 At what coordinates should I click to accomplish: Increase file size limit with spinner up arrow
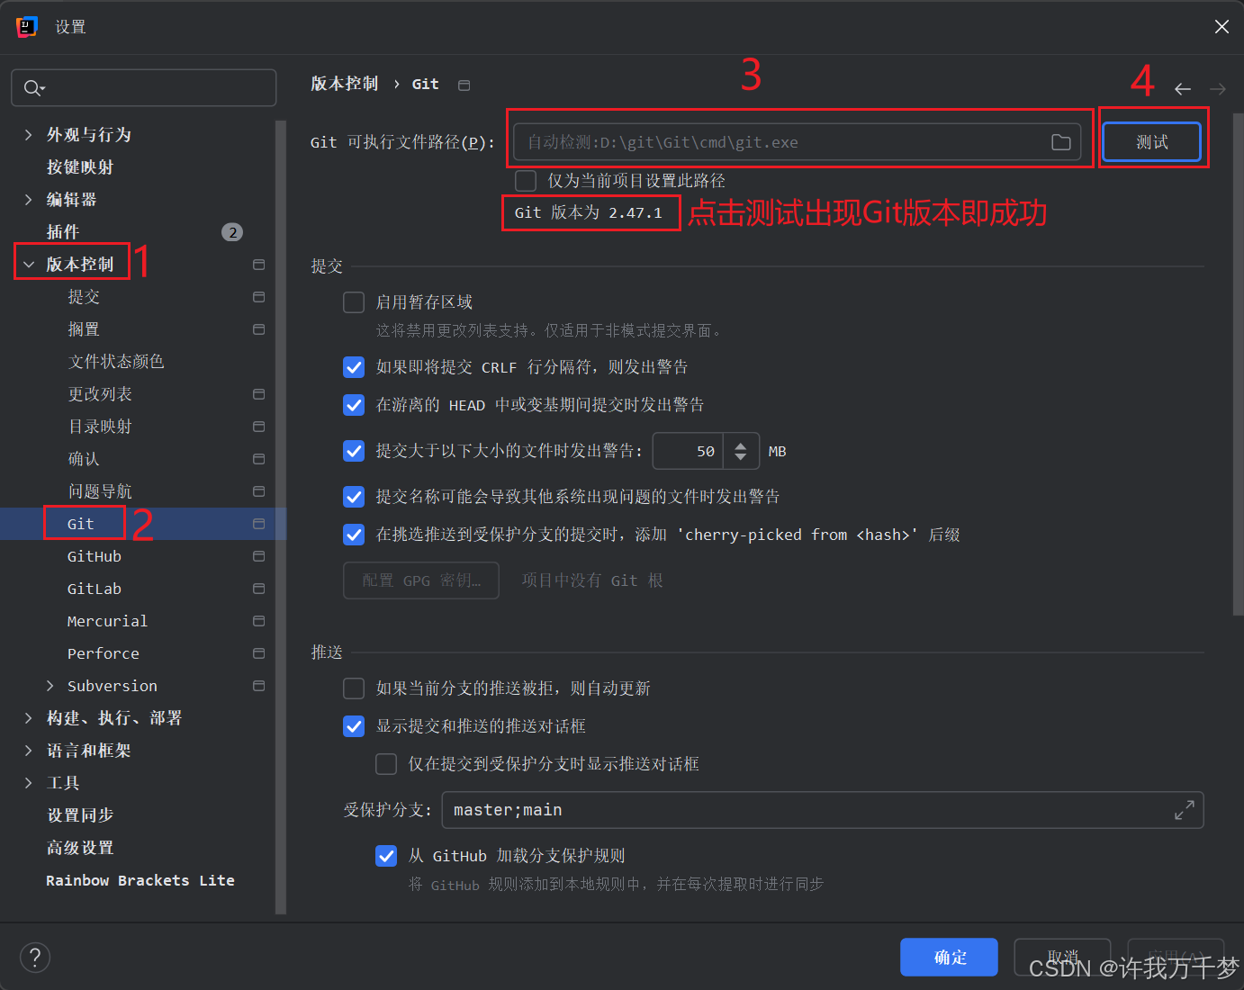point(740,444)
